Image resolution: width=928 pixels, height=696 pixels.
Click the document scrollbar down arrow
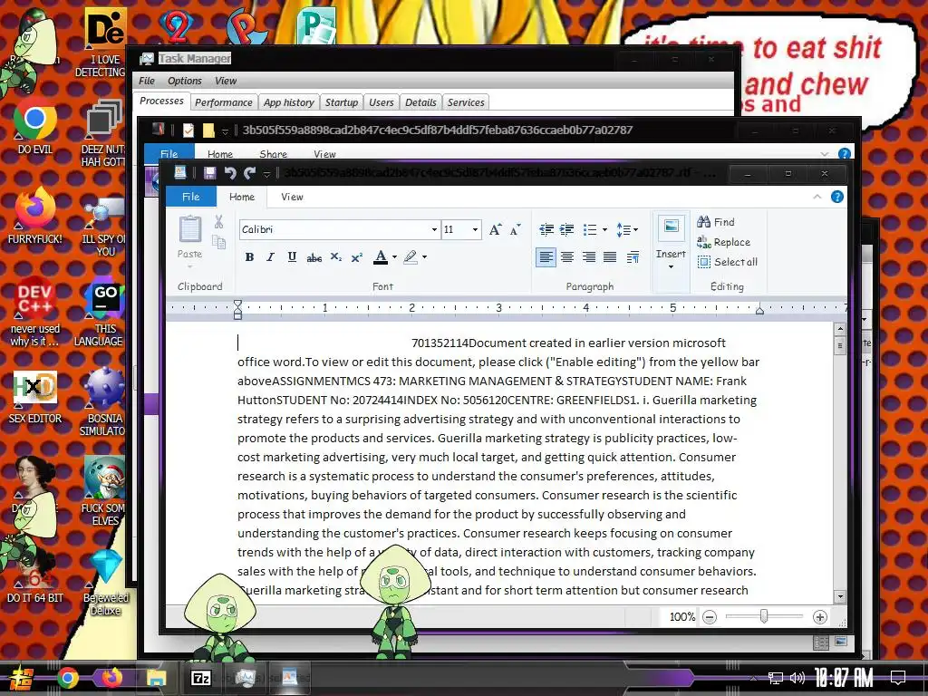[x=839, y=596]
